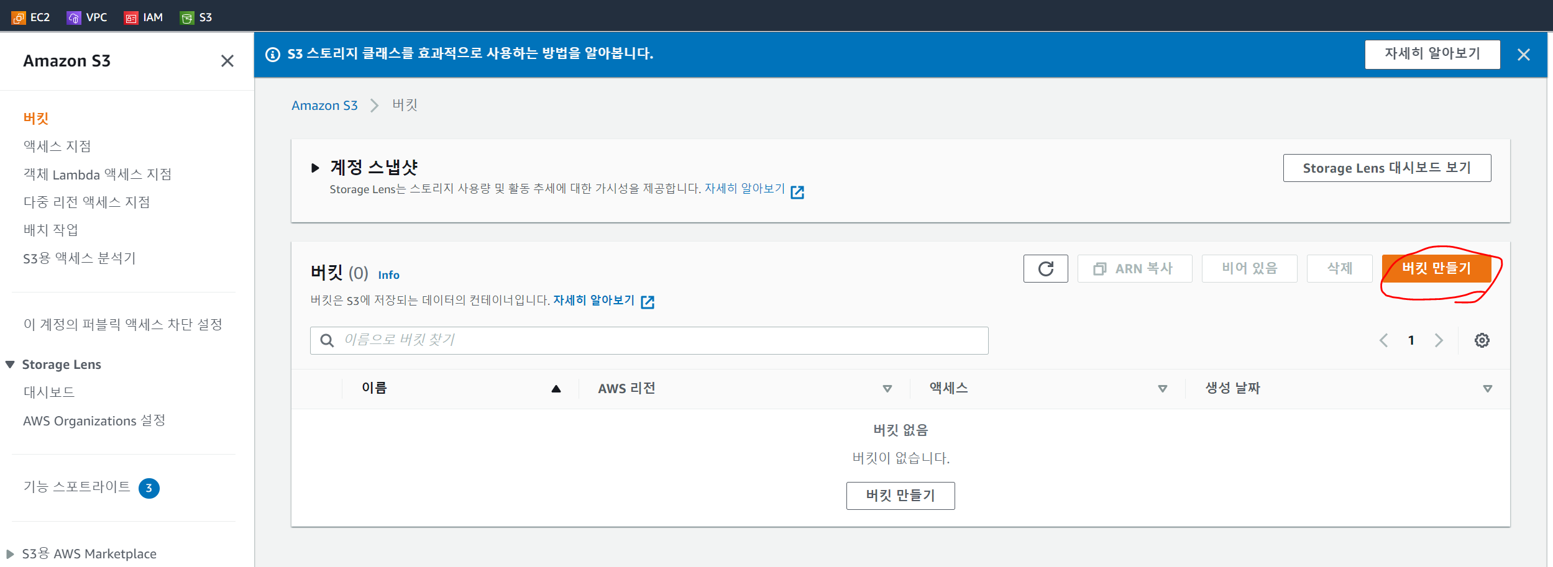
Task: Open 기능 스포트라이트 in the sidebar
Action: [x=77, y=486]
